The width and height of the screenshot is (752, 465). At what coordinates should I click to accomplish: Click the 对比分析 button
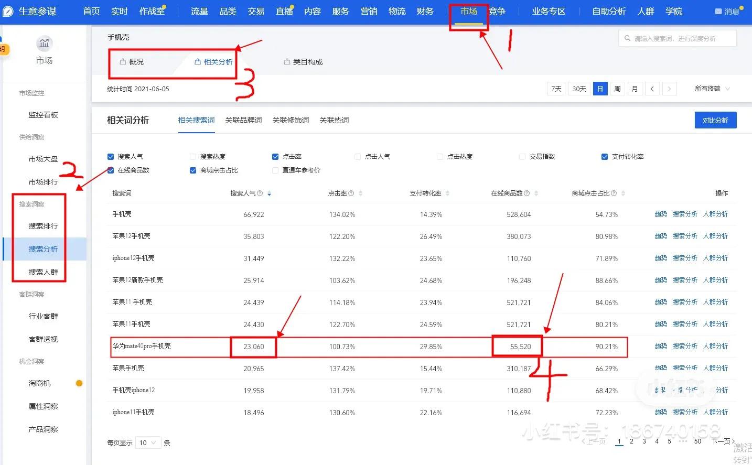pyautogui.click(x=715, y=120)
